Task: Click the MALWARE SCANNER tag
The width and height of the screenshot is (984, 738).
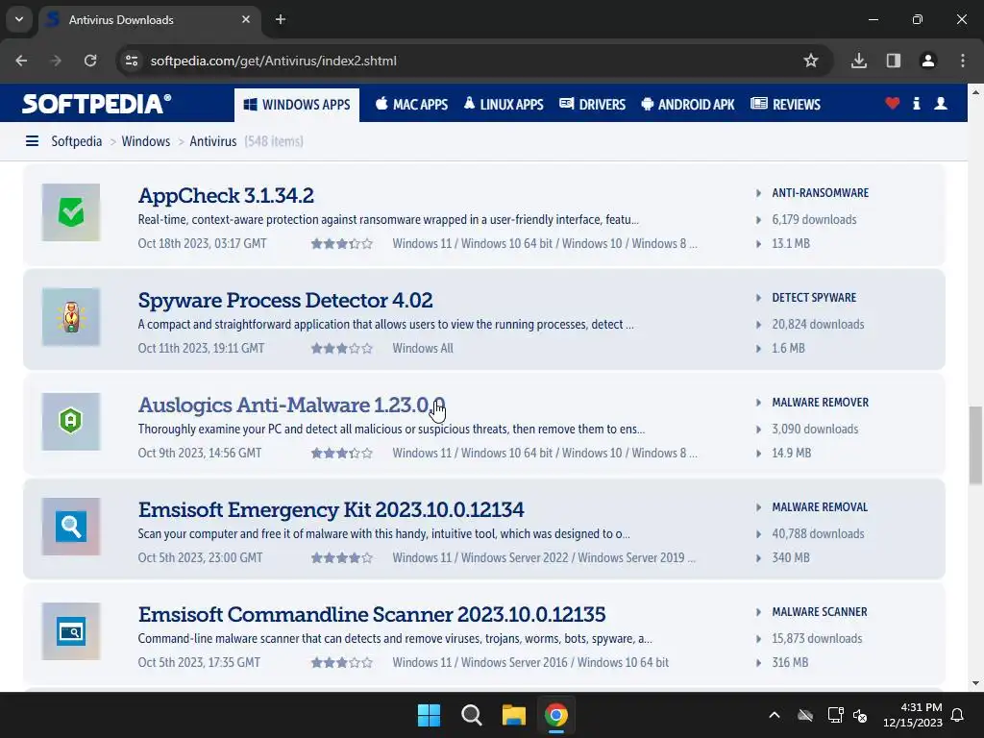Action: (820, 612)
